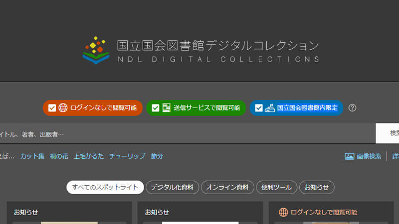399x224 pixels.
Task: Click the first card's お知らせ heading
Action: [26, 212]
